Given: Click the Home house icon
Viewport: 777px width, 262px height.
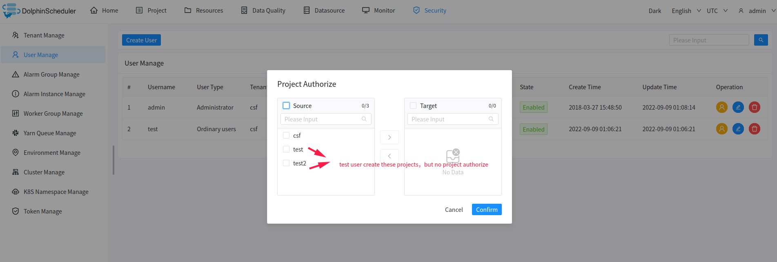Looking at the screenshot, I should [x=94, y=10].
